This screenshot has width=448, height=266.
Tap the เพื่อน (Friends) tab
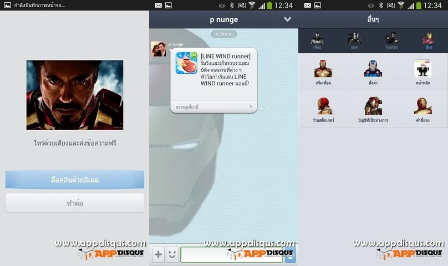pyautogui.click(x=317, y=41)
